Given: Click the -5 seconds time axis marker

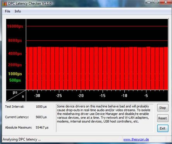Looking at the screenshot, I should (x=146, y=96).
